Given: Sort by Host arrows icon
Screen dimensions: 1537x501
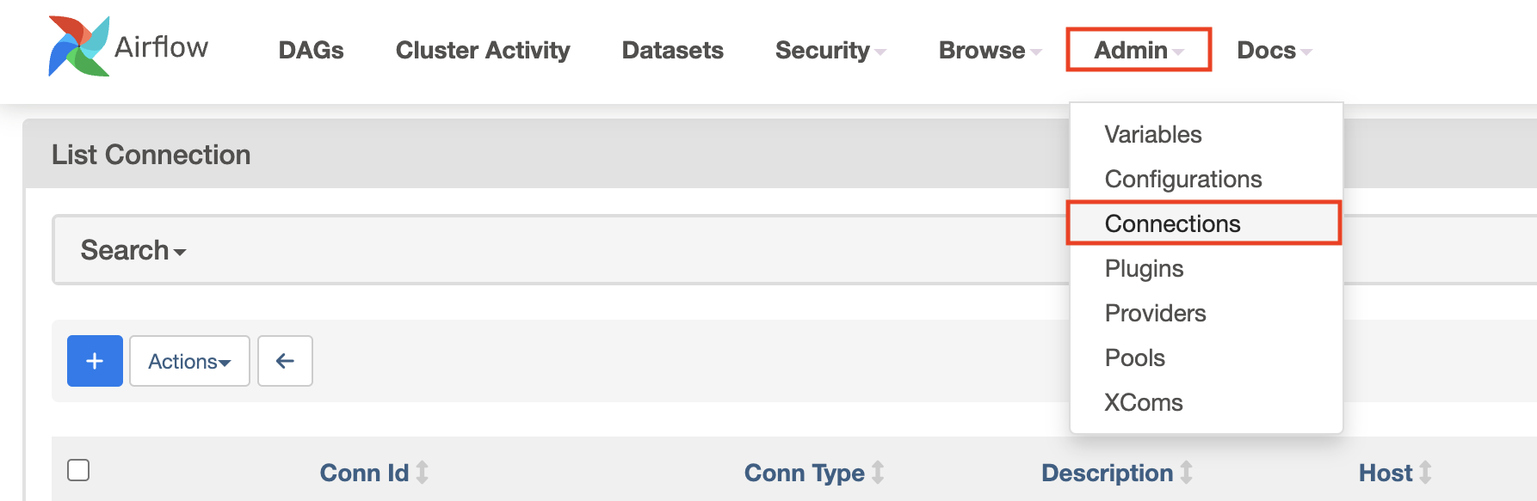Looking at the screenshot, I should 1425,473.
